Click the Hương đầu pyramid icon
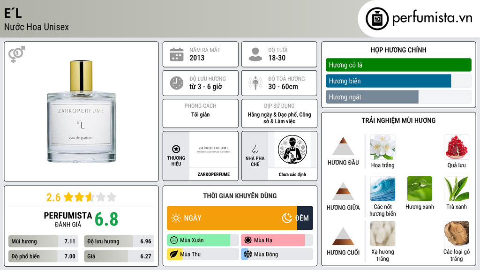Screen dimensions: 480x270 343,146
